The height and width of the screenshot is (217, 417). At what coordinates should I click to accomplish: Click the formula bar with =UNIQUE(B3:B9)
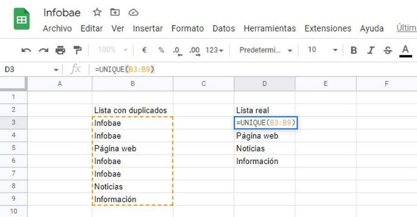[x=252, y=69]
